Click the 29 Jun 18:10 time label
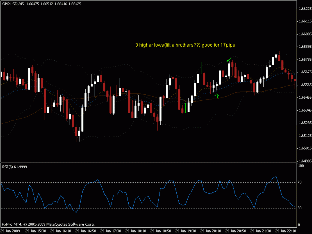The image size is (312, 234). coord(136,231)
